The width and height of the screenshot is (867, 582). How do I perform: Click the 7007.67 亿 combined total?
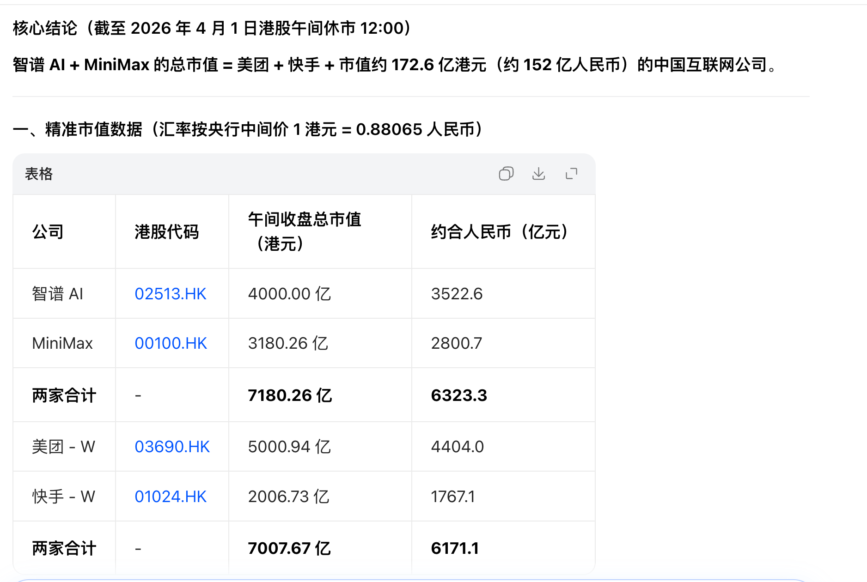pyautogui.click(x=289, y=548)
